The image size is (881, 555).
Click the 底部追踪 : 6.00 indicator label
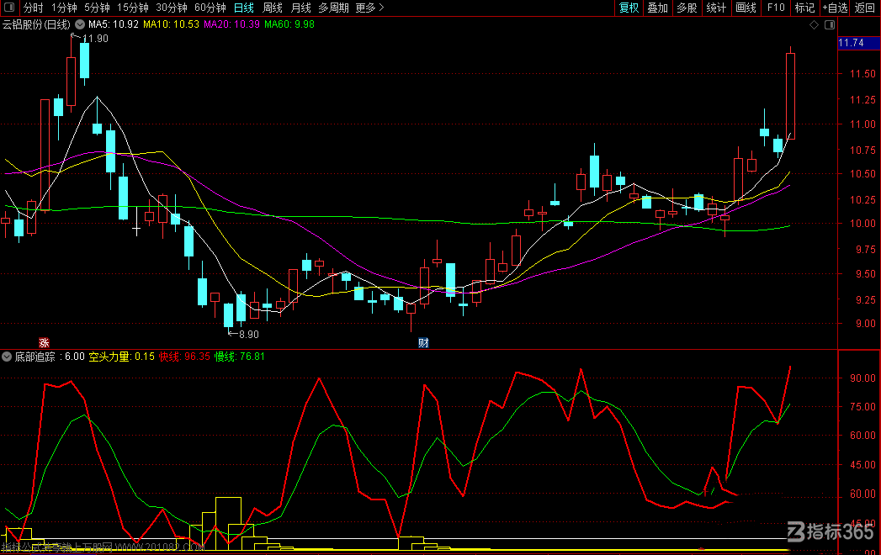coord(50,357)
